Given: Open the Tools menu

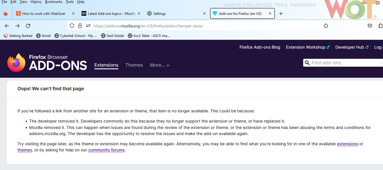Looking at the screenshot, I should pos(70,2).
